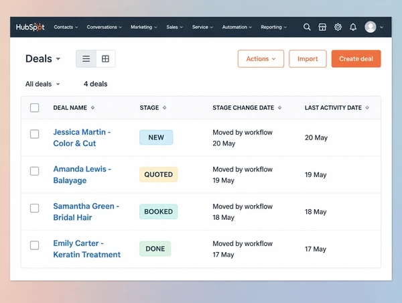
Task: Click the DEAL NAME column header
Action: [70, 108]
